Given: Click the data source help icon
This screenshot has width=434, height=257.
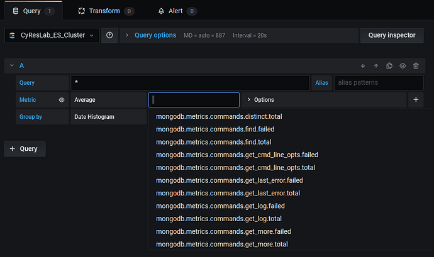Looking at the screenshot, I should coord(110,35).
